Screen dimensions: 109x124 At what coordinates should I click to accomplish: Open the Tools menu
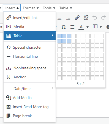click(49, 8)
